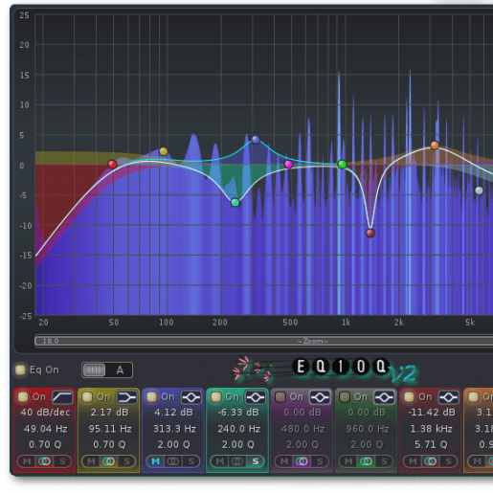Select stereo L/R mode on 95.11 Hz band

[109, 461]
